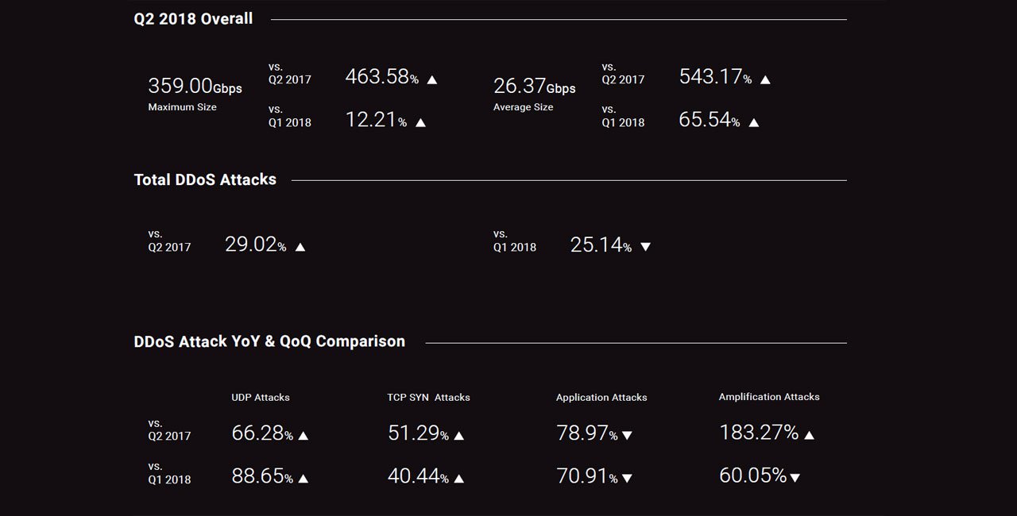Click the up arrow beside 40.44%
The height and width of the screenshot is (516, 1017).
pos(458,478)
